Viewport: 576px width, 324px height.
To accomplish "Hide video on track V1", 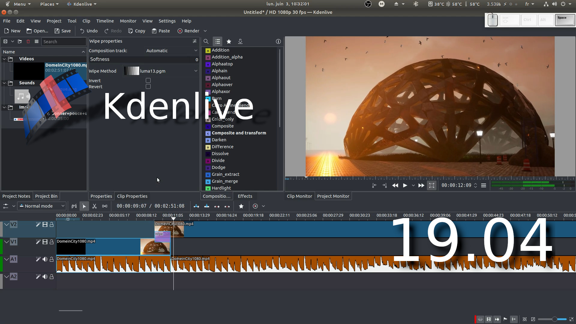I will [45, 242].
